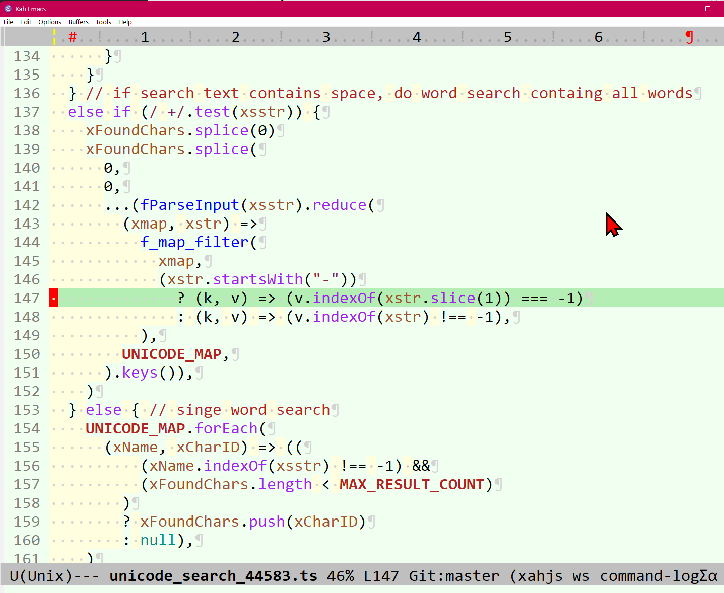Click the Xah Emacs icon in the title bar

(x=8, y=9)
